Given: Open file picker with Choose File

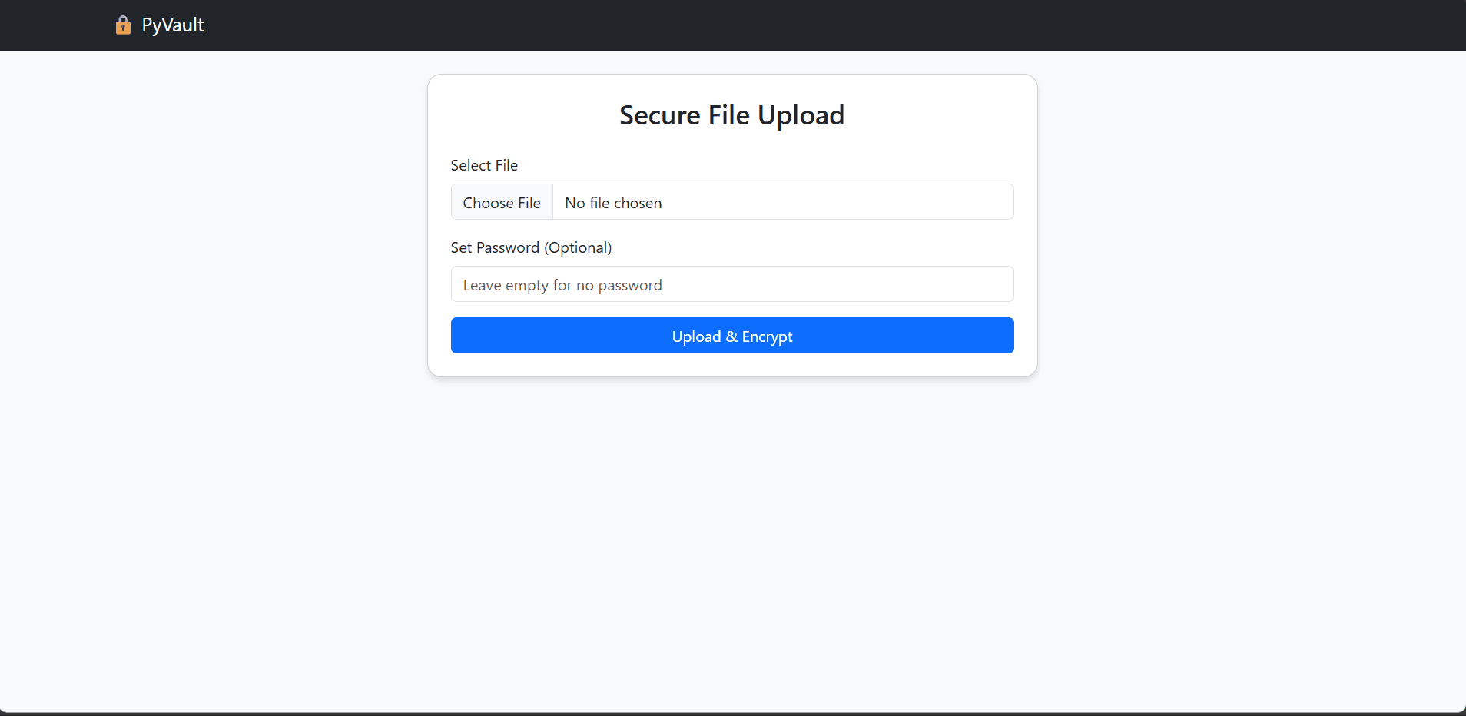Looking at the screenshot, I should pos(501,202).
